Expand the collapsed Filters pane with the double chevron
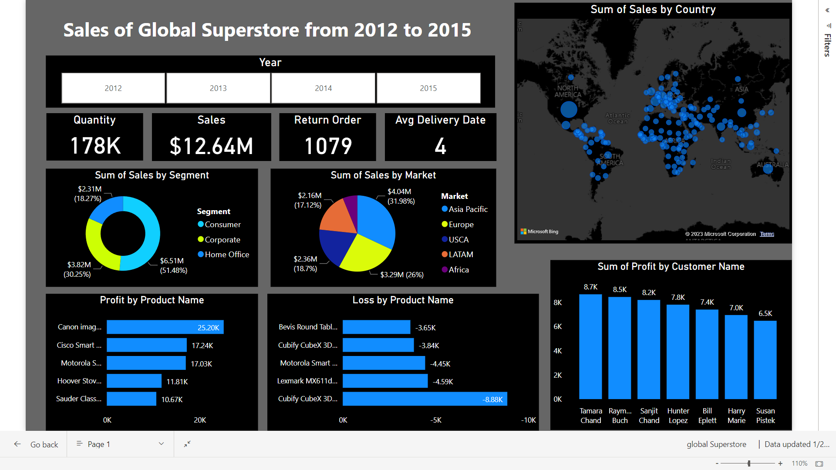Viewport: 836px width, 470px height. click(x=827, y=10)
